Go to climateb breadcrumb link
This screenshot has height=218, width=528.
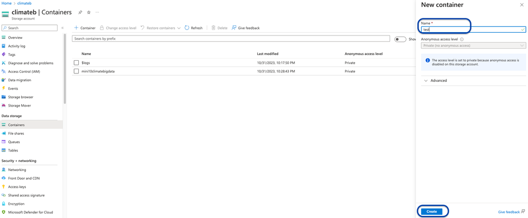pos(24,3)
